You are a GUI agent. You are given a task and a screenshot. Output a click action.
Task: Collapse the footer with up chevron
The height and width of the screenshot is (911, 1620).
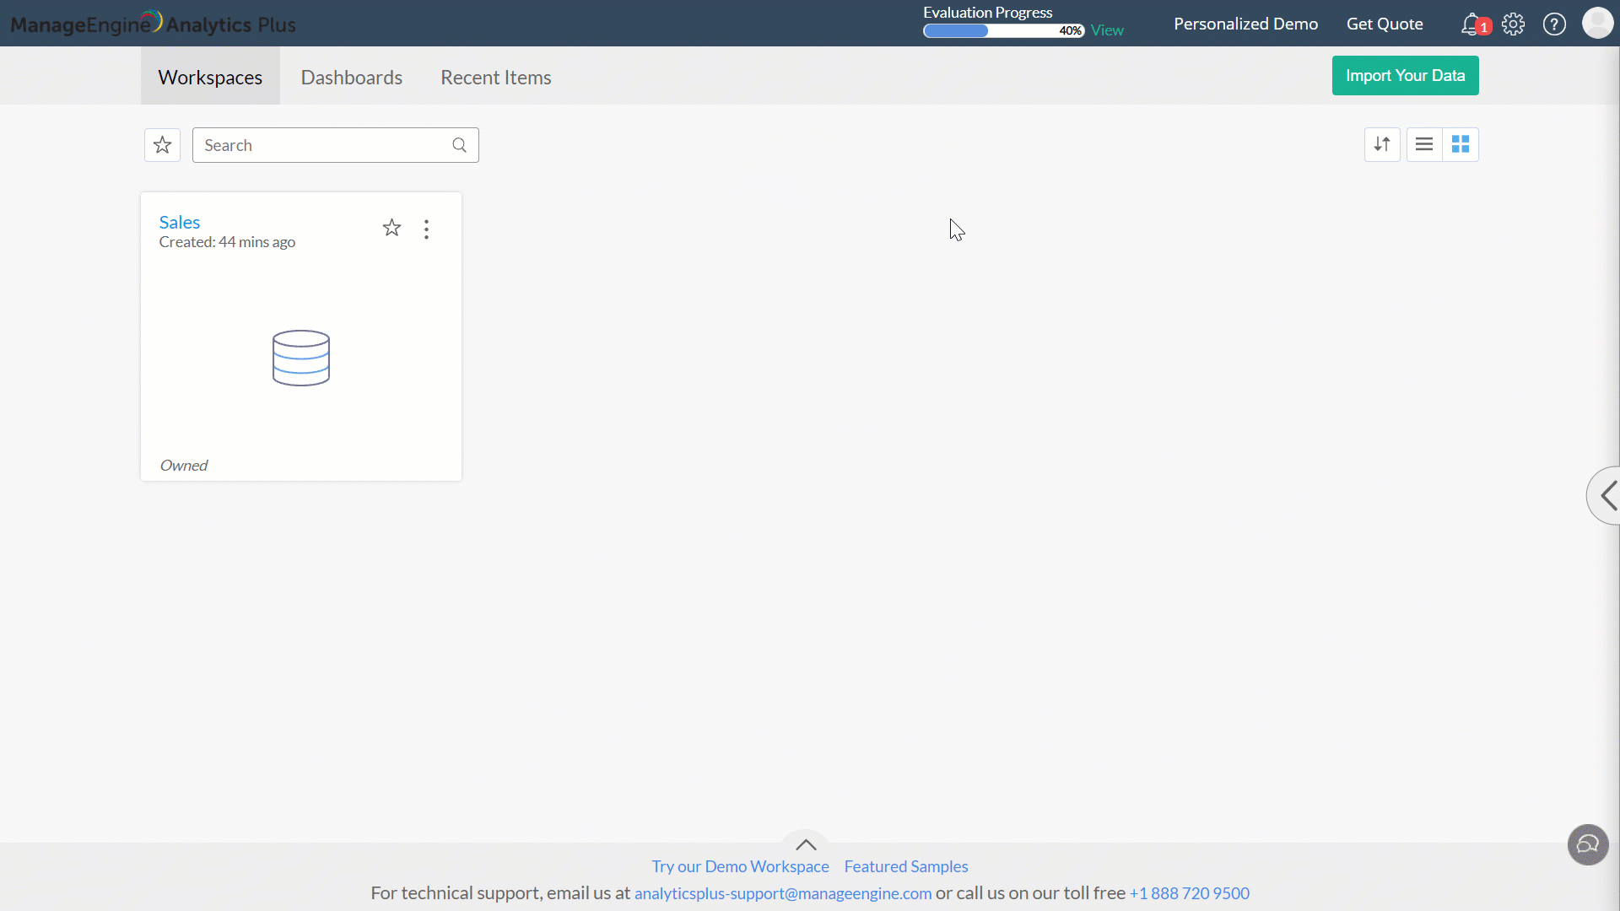806,844
